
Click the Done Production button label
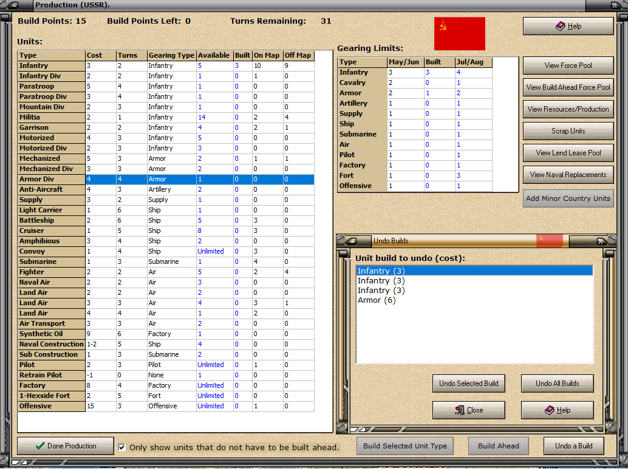click(x=72, y=446)
